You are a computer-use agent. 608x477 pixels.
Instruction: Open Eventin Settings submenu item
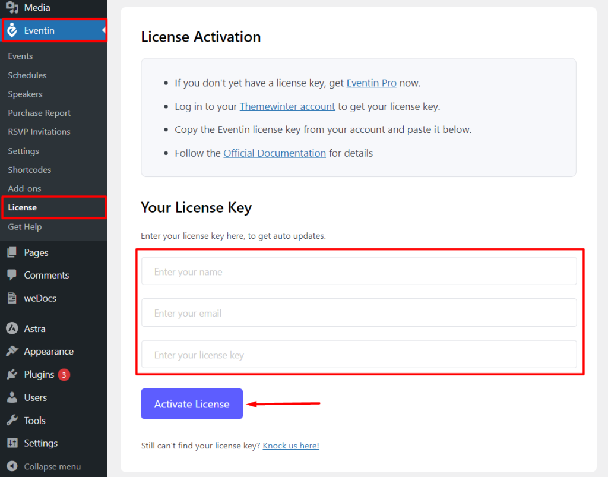pos(23,151)
